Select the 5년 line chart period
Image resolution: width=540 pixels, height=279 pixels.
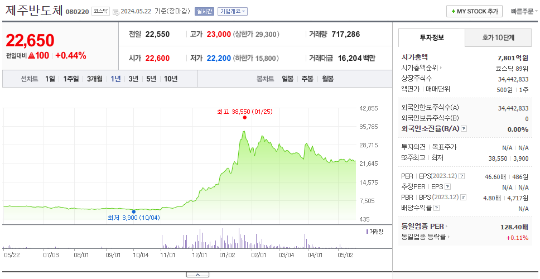tap(151, 79)
